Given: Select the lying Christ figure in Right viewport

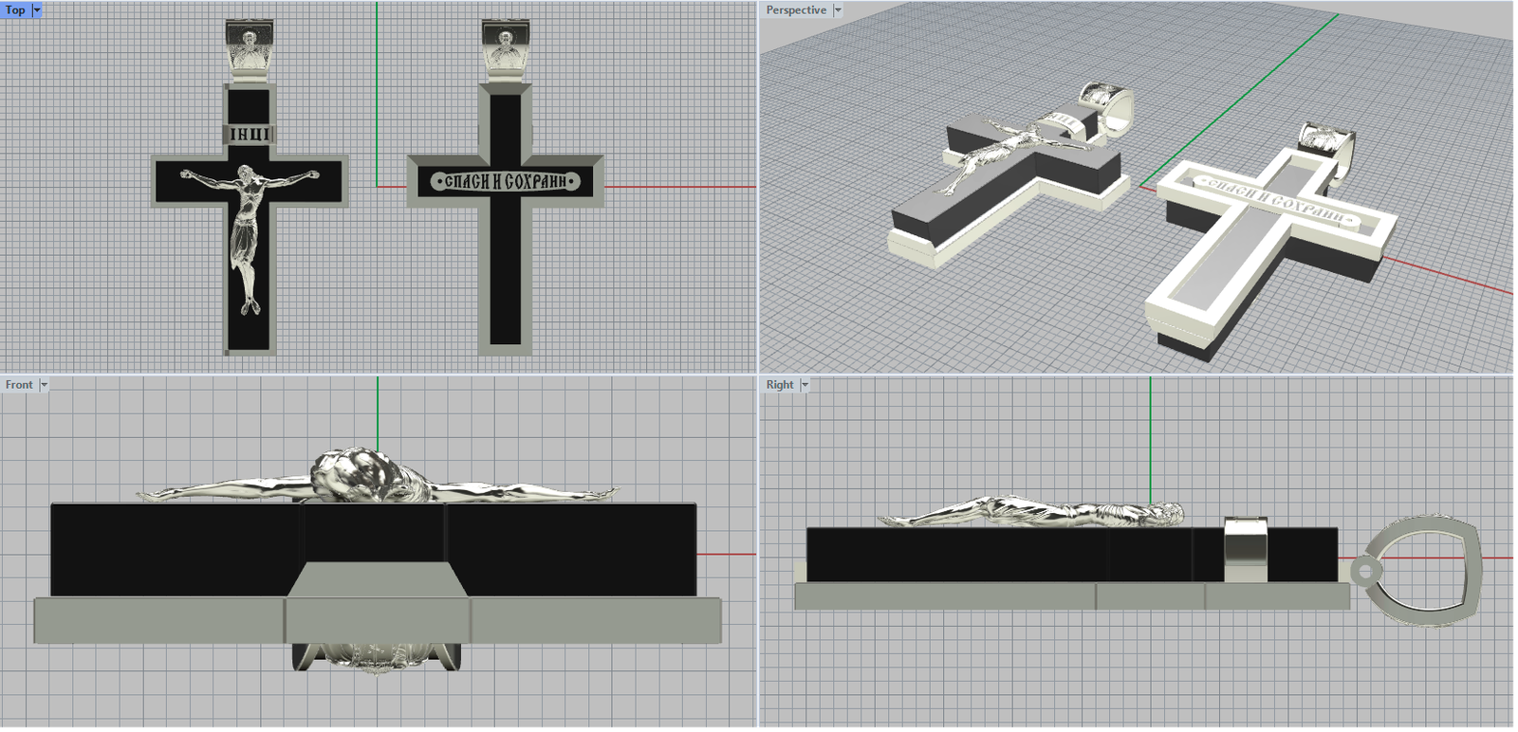Looking at the screenshot, I should [x=1034, y=515].
